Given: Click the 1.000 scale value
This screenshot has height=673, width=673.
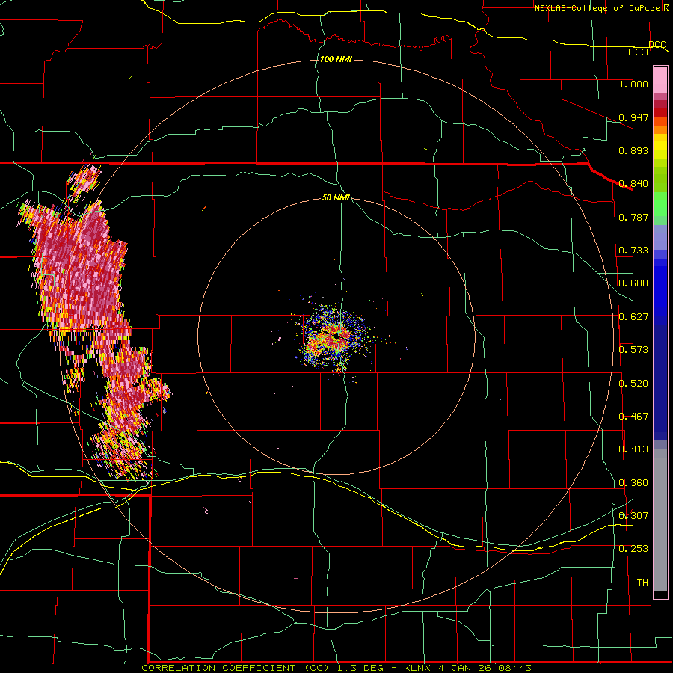Looking at the screenshot, I should tap(633, 84).
